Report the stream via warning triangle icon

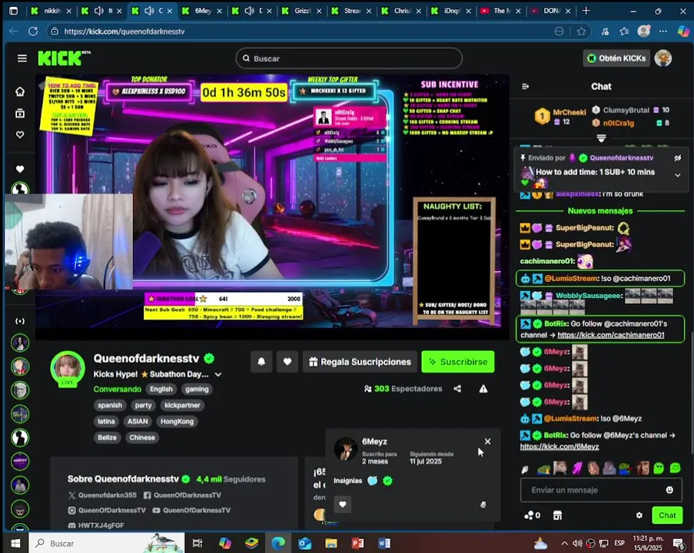click(x=483, y=389)
